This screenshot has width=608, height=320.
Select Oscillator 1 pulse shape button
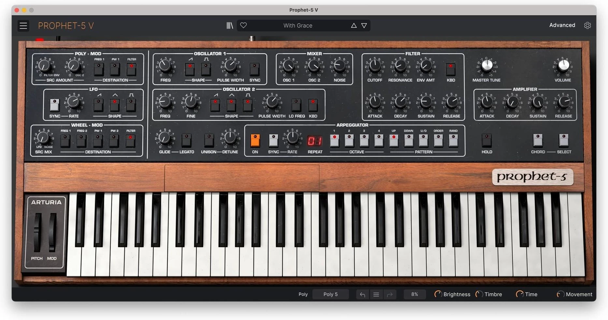pos(206,69)
